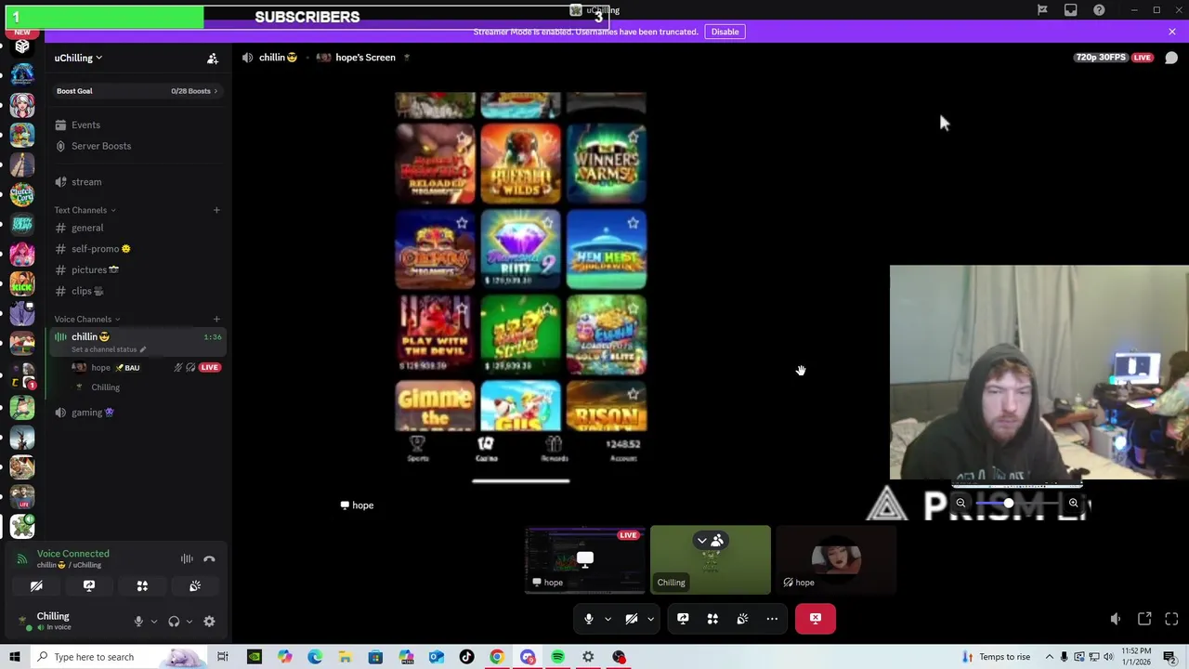Open Microsoft Edge from the taskbar
The width and height of the screenshot is (1189, 669).
[315, 657]
